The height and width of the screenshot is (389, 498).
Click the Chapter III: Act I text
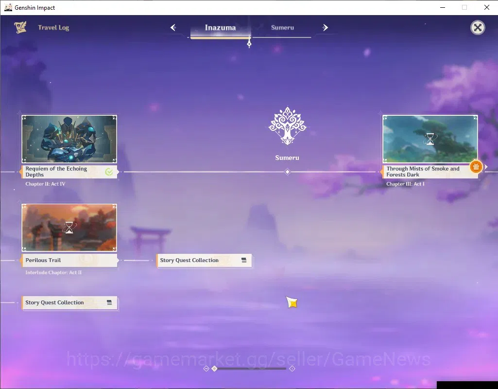click(x=405, y=184)
